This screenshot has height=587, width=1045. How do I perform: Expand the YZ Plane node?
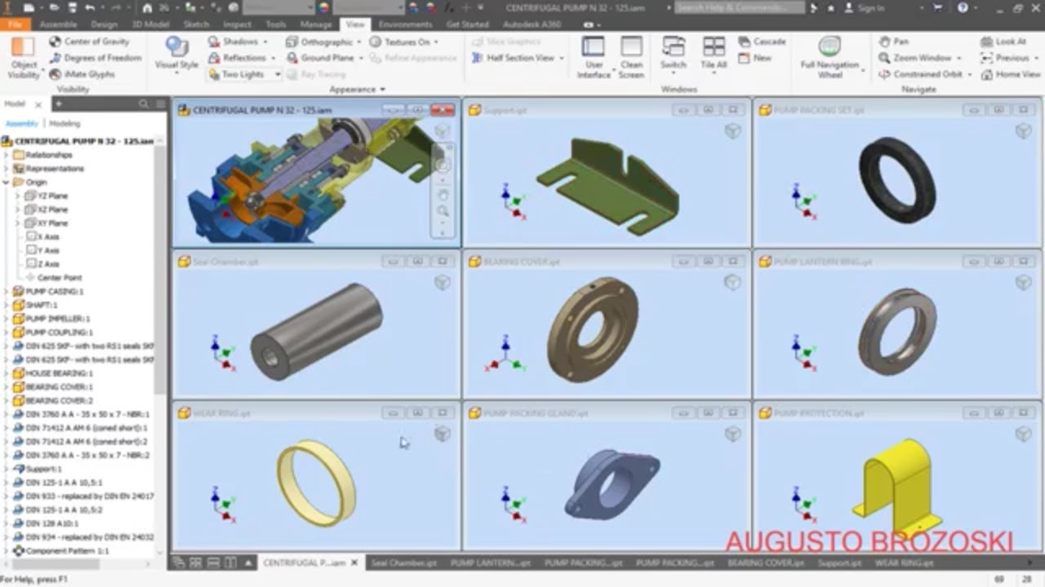(x=17, y=196)
